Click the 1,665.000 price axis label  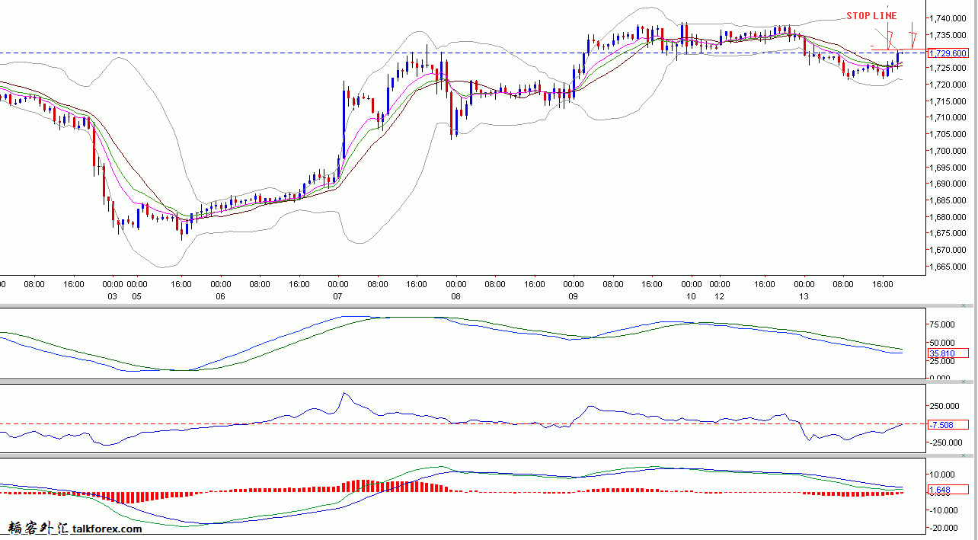[x=949, y=267]
